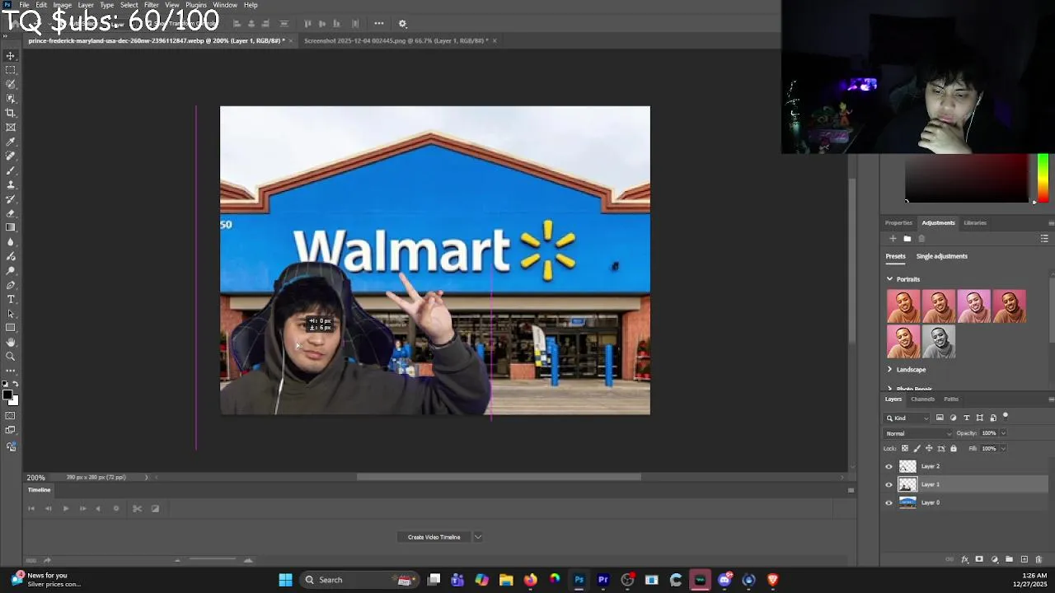The image size is (1055, 593).
Task: Click the Adjustments panel list view icon
Action: (x=1044, y=239)
